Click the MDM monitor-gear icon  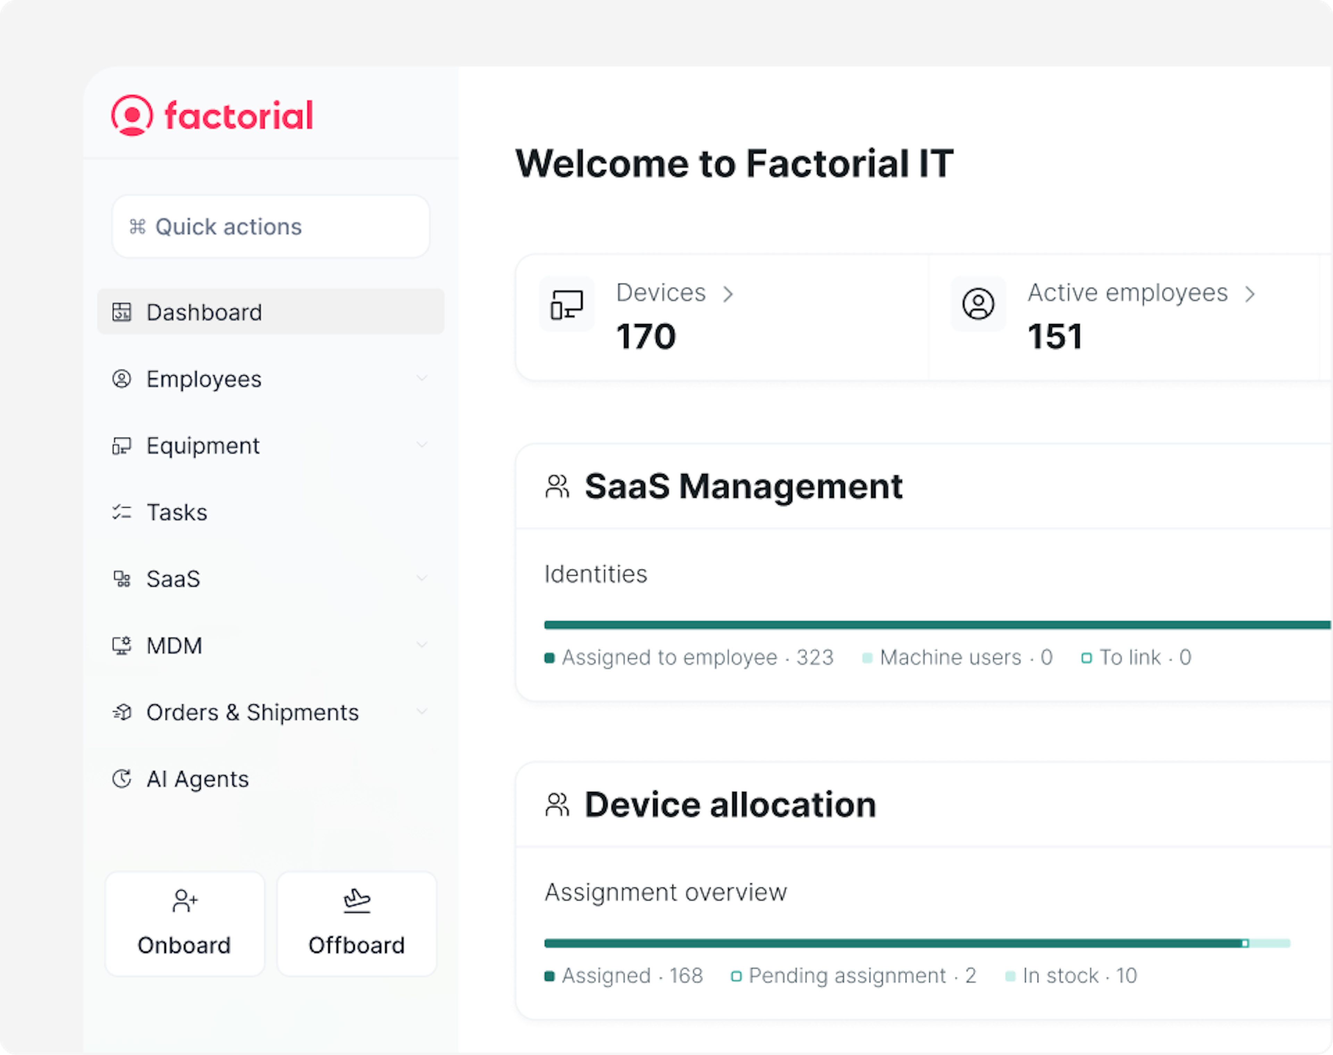pos(122,645)
